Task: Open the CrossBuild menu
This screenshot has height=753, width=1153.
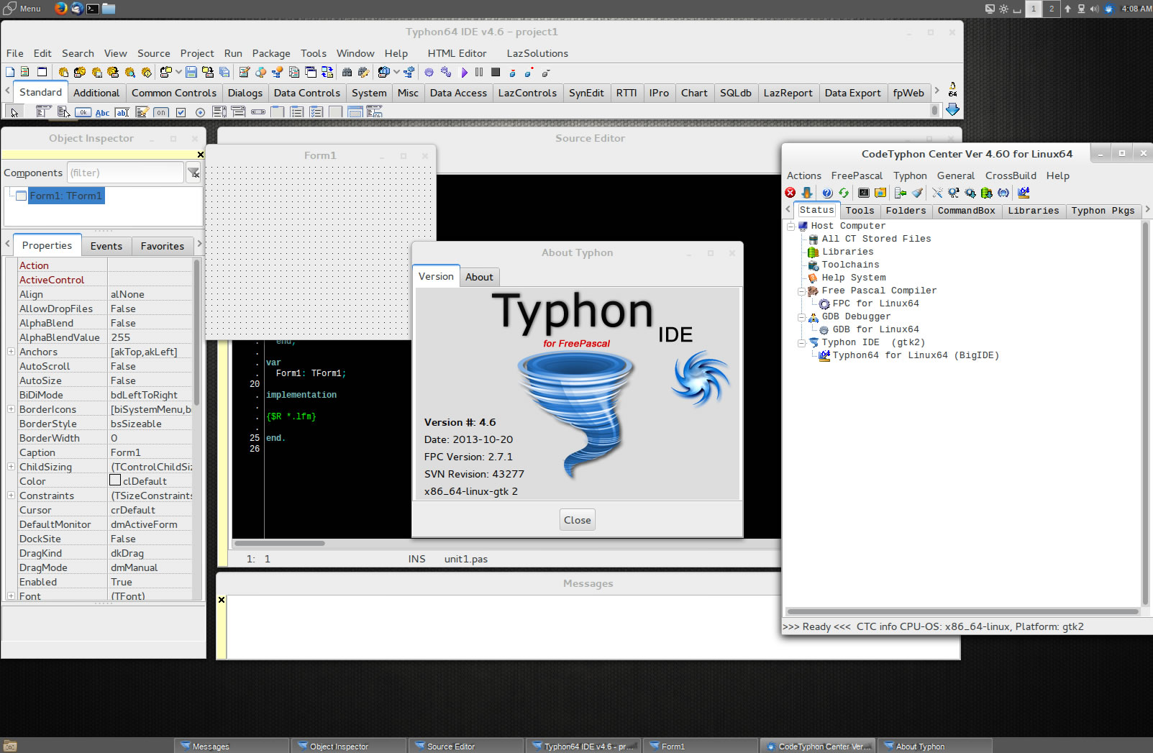Action: (1011, 175)
